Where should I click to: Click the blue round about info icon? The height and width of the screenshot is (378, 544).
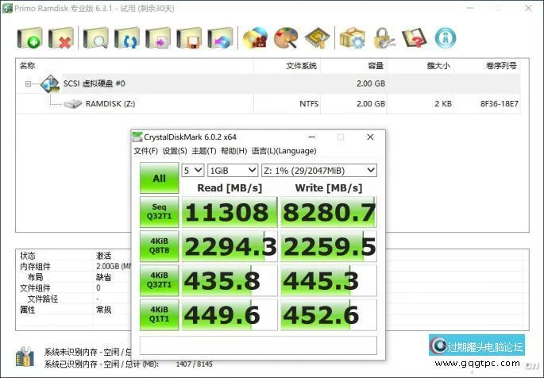click(x=446, y=38)
